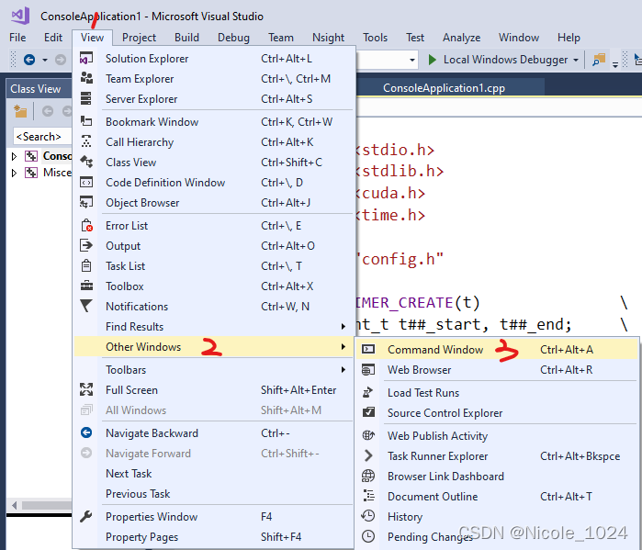Expand the Misc tree node in Class View
642x550 pixels.
tap(14, 173)
